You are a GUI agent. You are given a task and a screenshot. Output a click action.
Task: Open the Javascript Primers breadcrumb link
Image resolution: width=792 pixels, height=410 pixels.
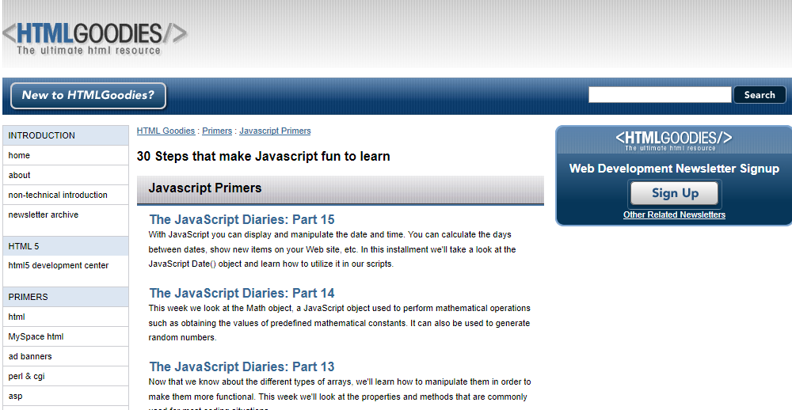275,131
